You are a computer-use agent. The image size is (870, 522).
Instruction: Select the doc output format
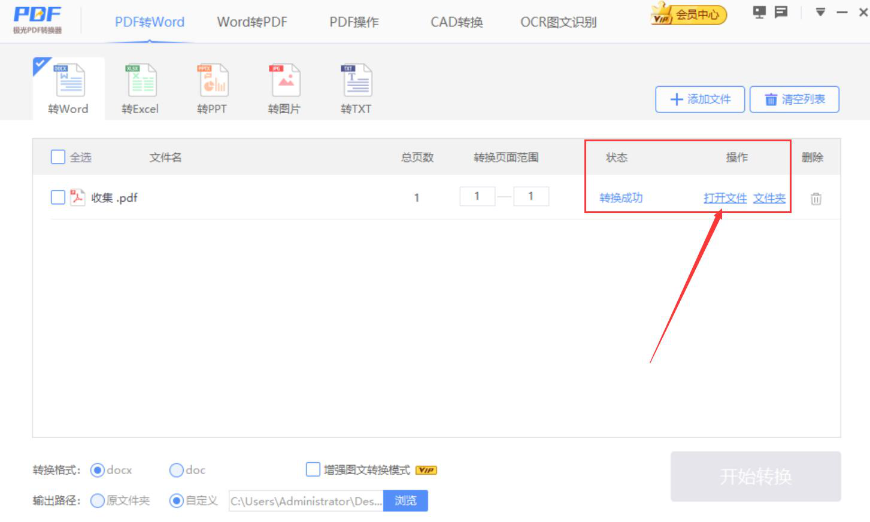click(177, 470)
